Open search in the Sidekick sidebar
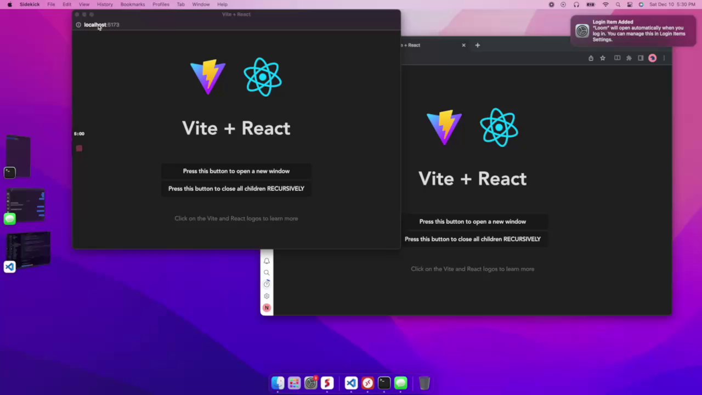Viewport: 702px width, 395px height. tap(267, 273)
